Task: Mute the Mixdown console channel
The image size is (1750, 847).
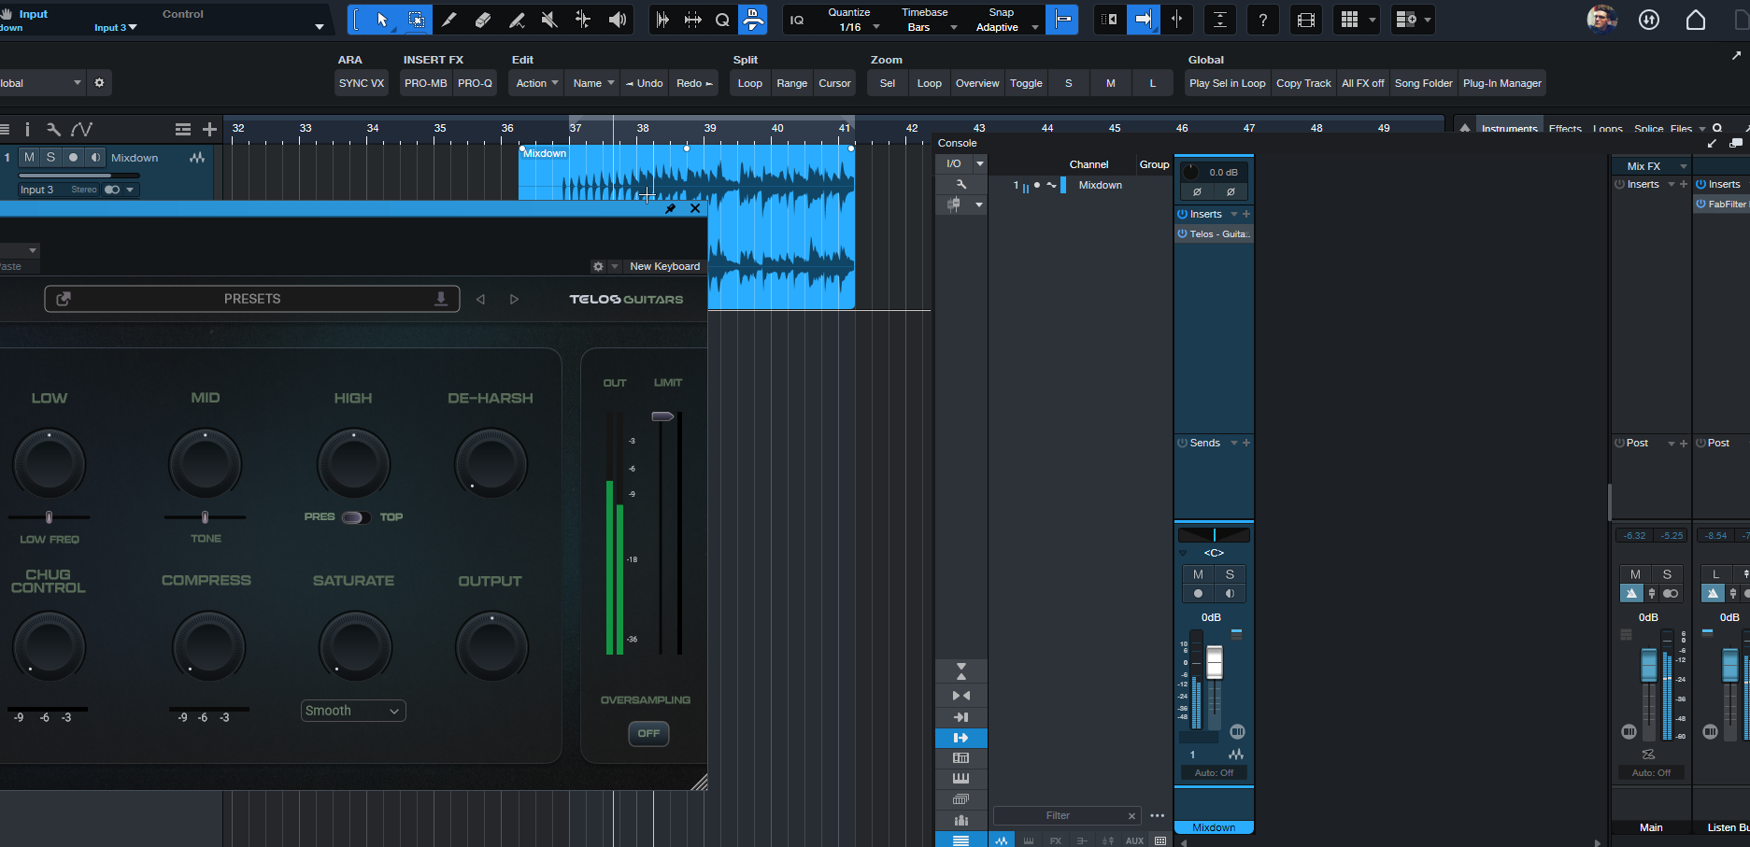Action: (1198, 574)
